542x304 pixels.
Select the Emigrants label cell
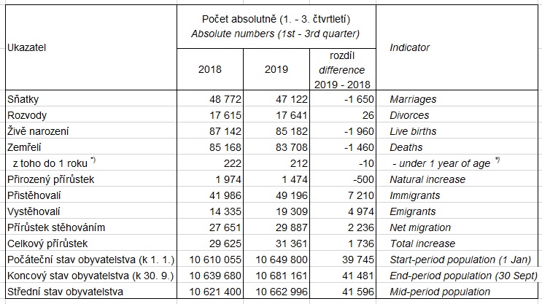[x=457, y=211]
